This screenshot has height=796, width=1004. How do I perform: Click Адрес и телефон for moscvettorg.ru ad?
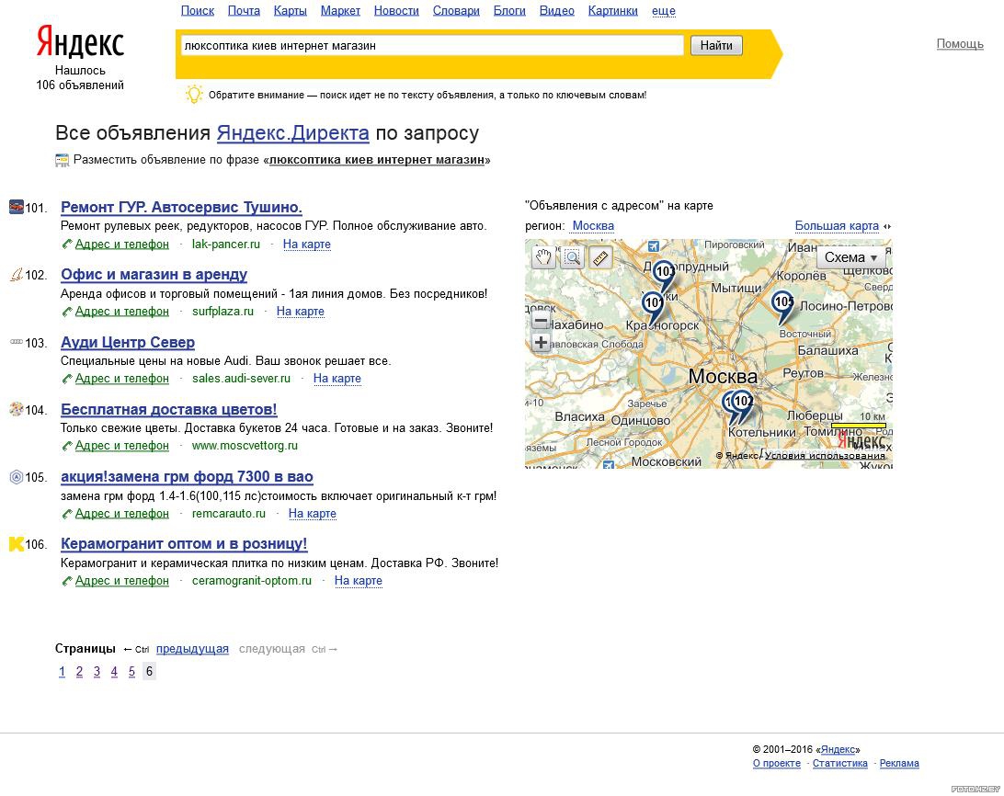click(x=121, y=446)
